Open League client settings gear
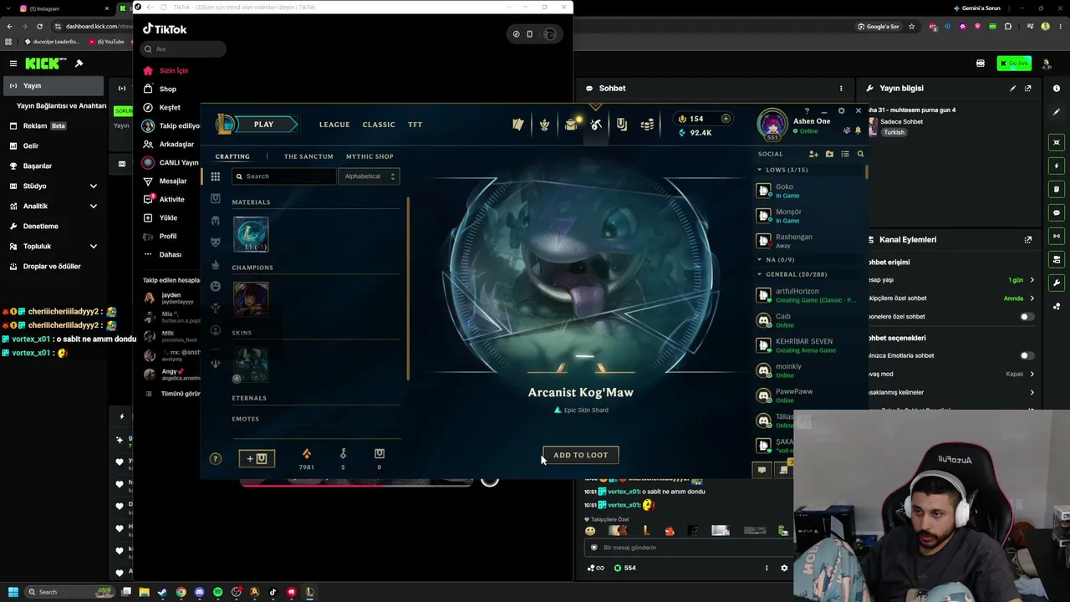This screenshot has height=602, width=1070. 841,110
